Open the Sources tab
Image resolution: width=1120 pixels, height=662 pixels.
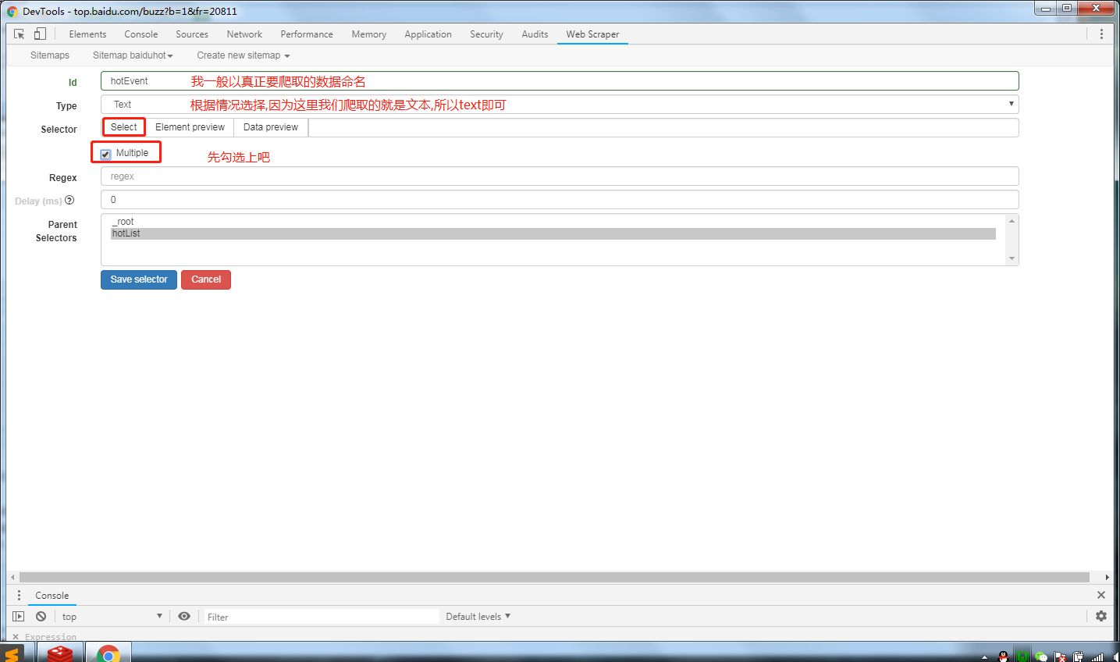pos(192,34)
